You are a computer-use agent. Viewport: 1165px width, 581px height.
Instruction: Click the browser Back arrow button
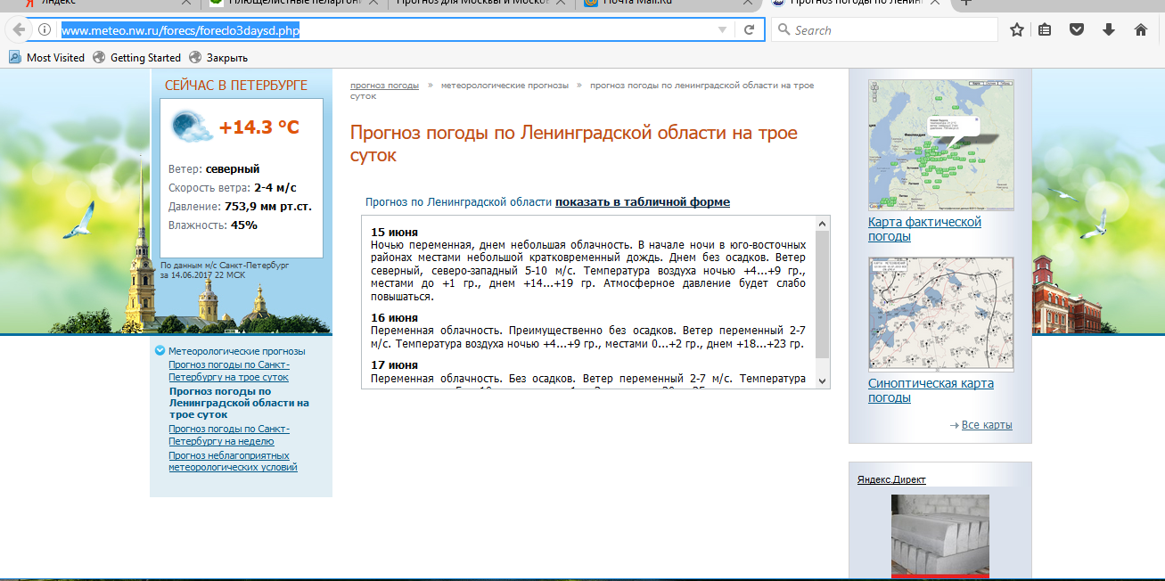(x=19, y=30)
